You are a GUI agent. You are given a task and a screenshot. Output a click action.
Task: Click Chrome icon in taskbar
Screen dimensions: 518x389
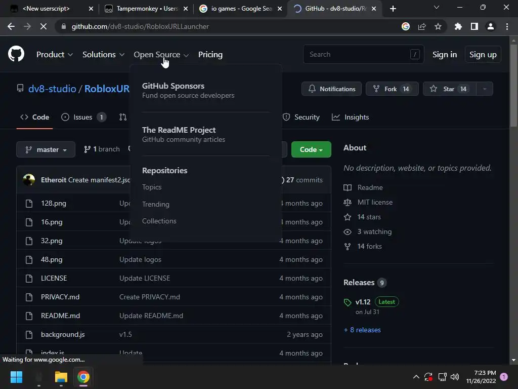click(x=83, y=377)
